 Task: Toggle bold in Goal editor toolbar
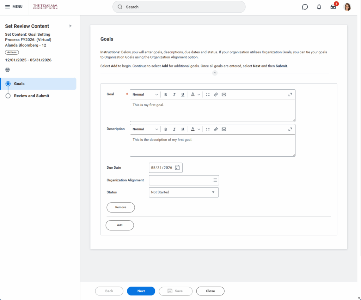[x=166, y=95]
